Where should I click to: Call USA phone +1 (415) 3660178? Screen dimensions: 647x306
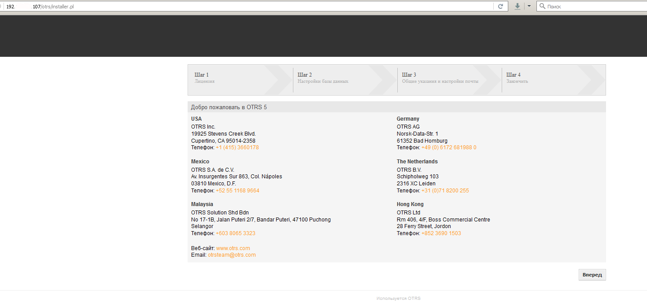point(237,147)
